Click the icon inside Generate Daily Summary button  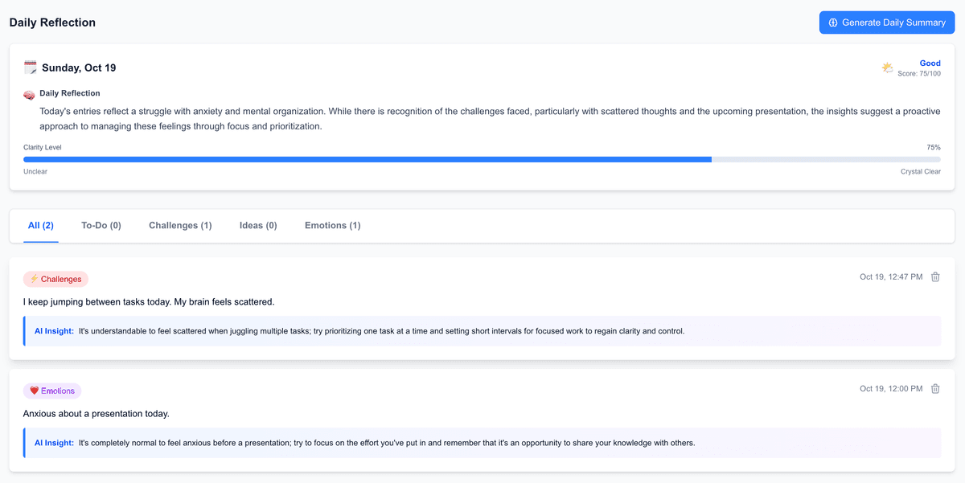coord(833,23)
